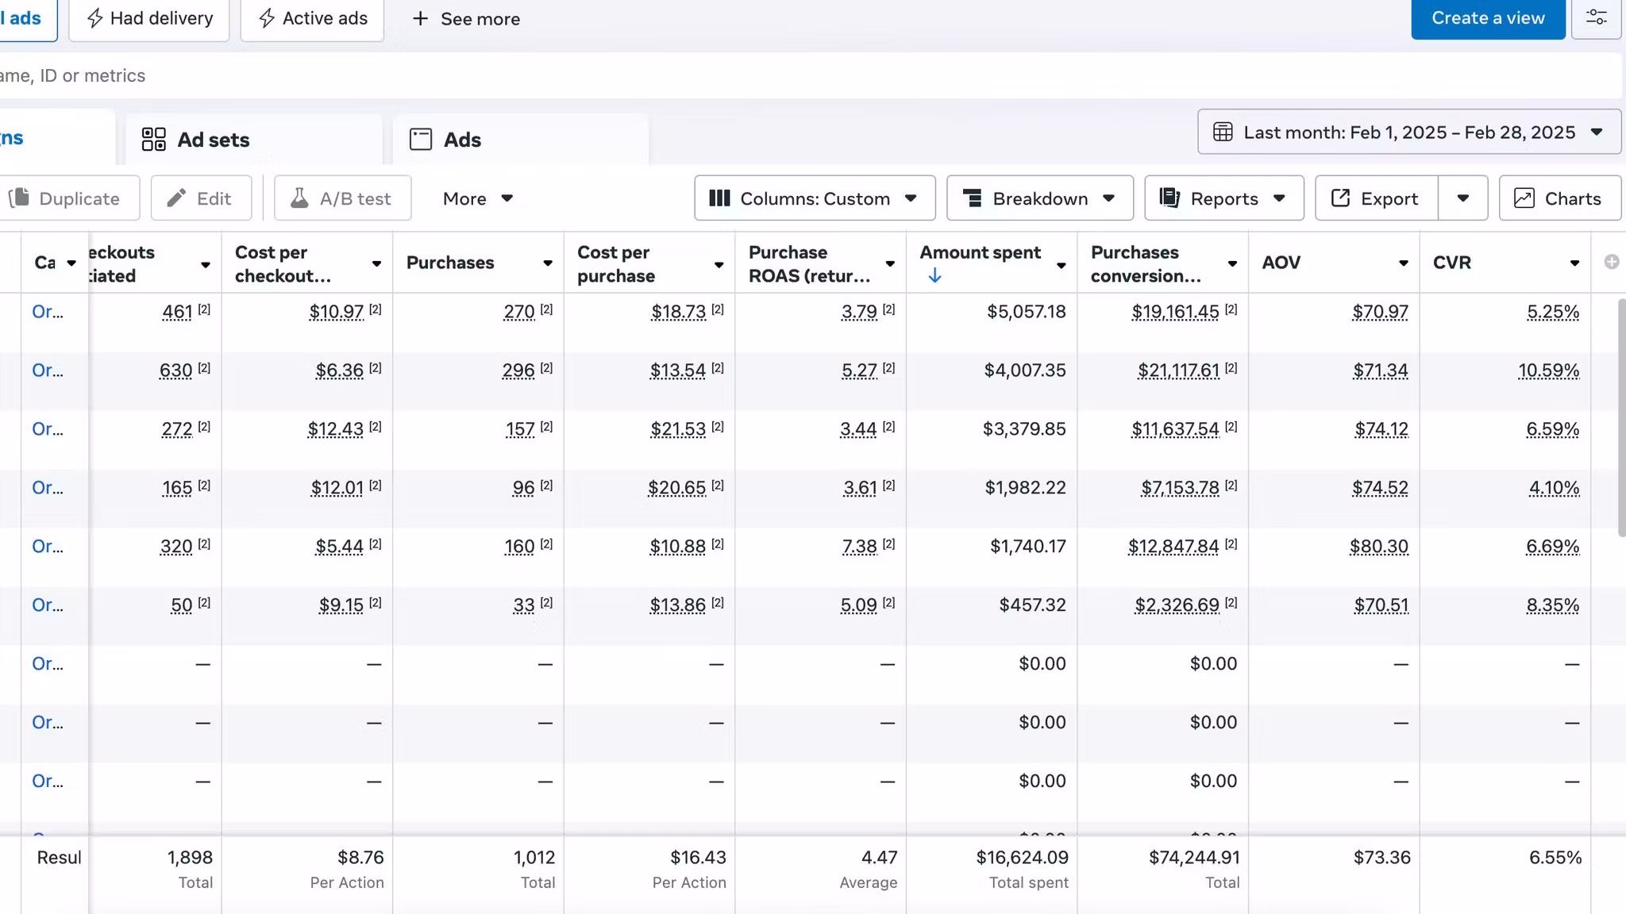The width and height of the screenshot is (1626, 914).
Task: Open the Reports dropdown menu
Action: tap(1223, 198)
